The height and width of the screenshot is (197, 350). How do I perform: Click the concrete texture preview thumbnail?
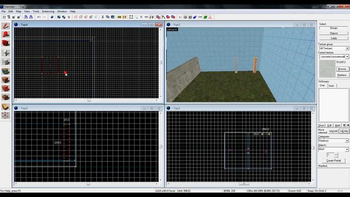(x=327, y=69)
